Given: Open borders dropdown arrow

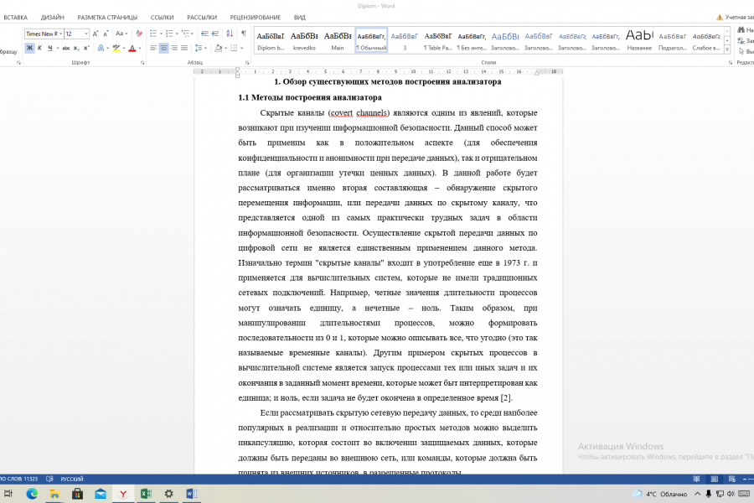Looking at the screenshot, I should click(x=241, y=48).
